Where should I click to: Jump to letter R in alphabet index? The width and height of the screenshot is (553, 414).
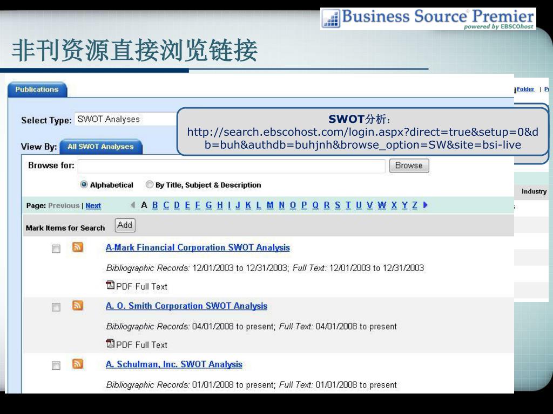(327, 205)
